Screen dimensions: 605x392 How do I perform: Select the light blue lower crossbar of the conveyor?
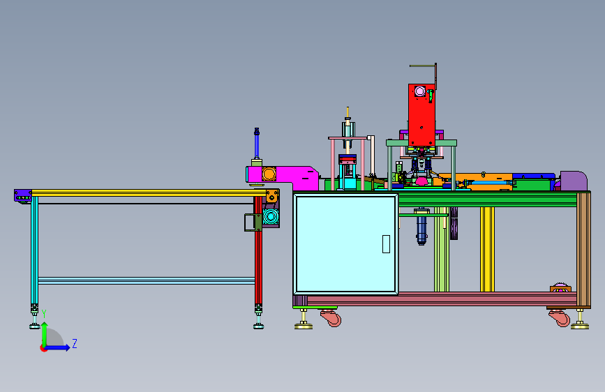point(147,280)
